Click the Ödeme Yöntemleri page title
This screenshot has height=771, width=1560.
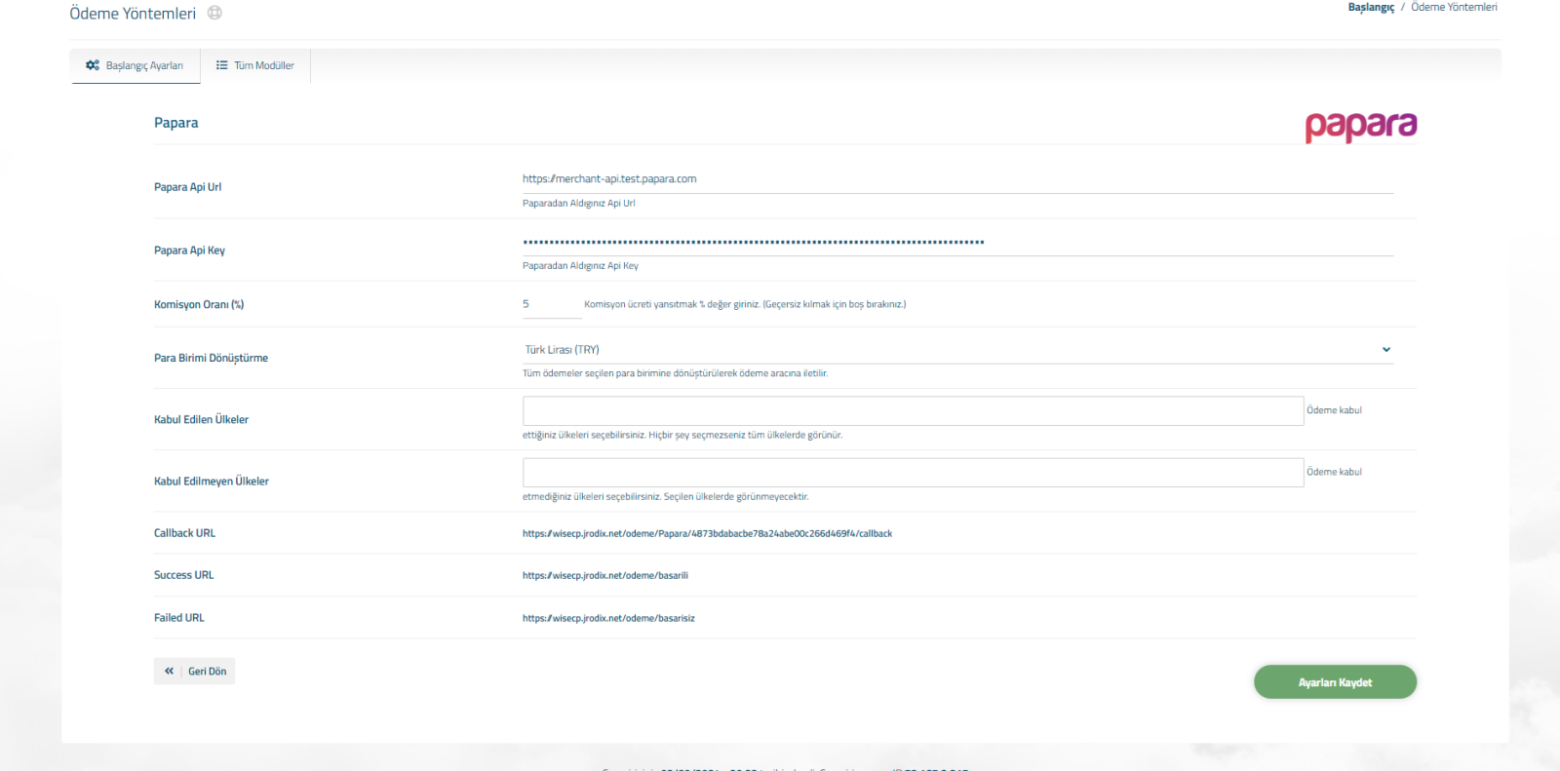point(133,14)
